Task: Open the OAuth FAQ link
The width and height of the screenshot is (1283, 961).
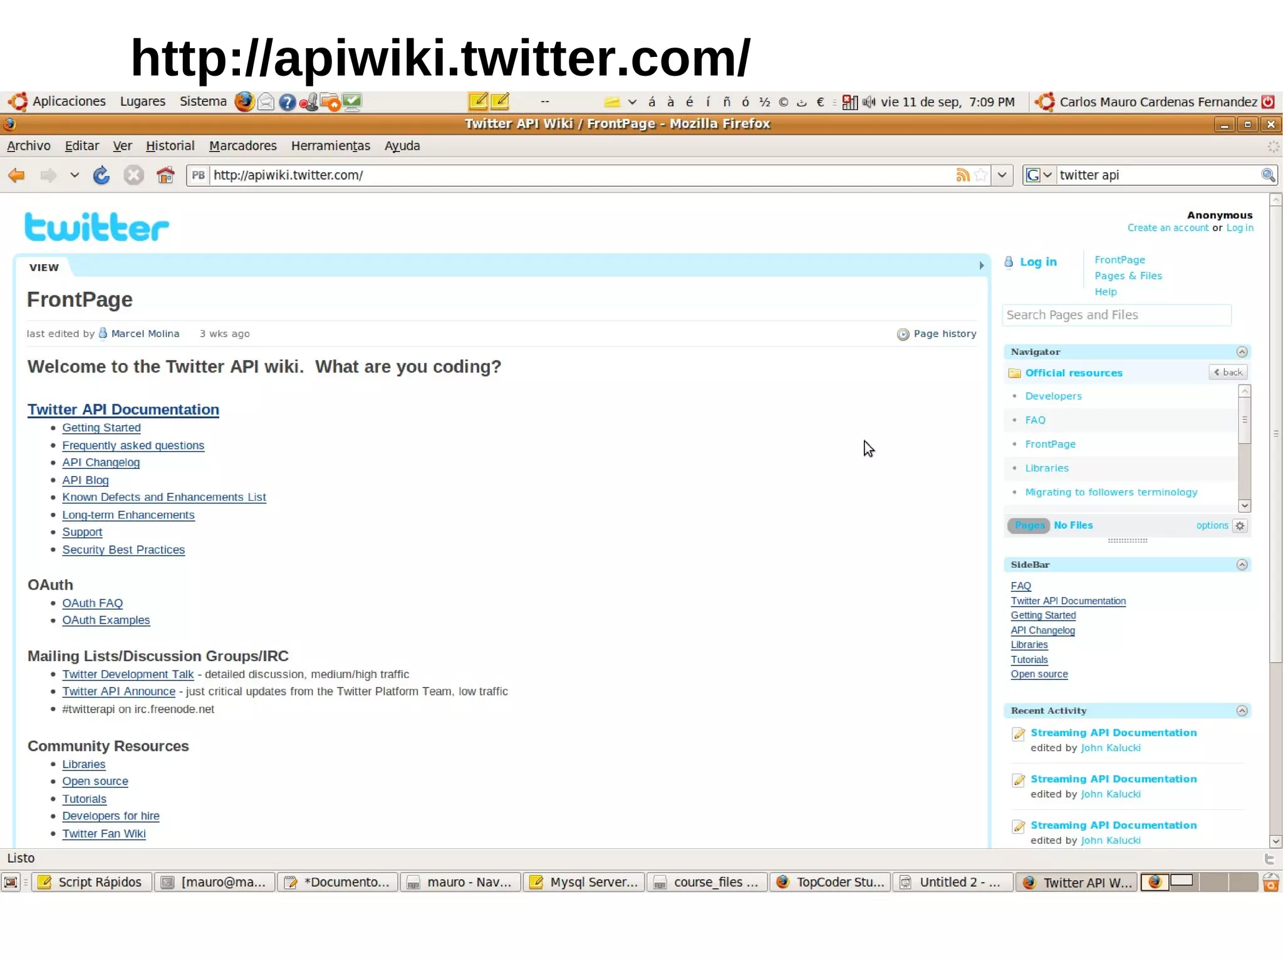Action: (x=92, y=604)
